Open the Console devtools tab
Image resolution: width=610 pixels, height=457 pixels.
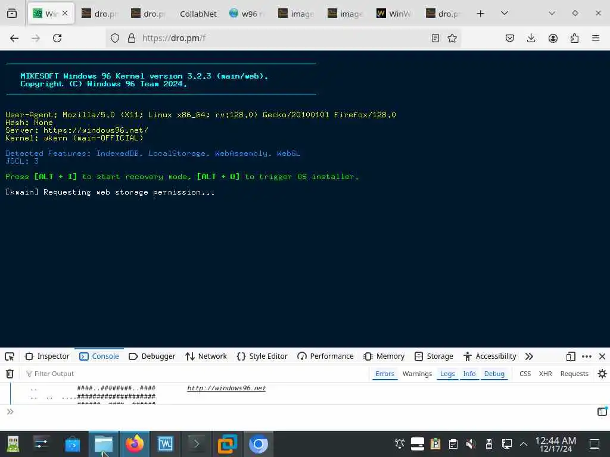click(x=99, y=356)
